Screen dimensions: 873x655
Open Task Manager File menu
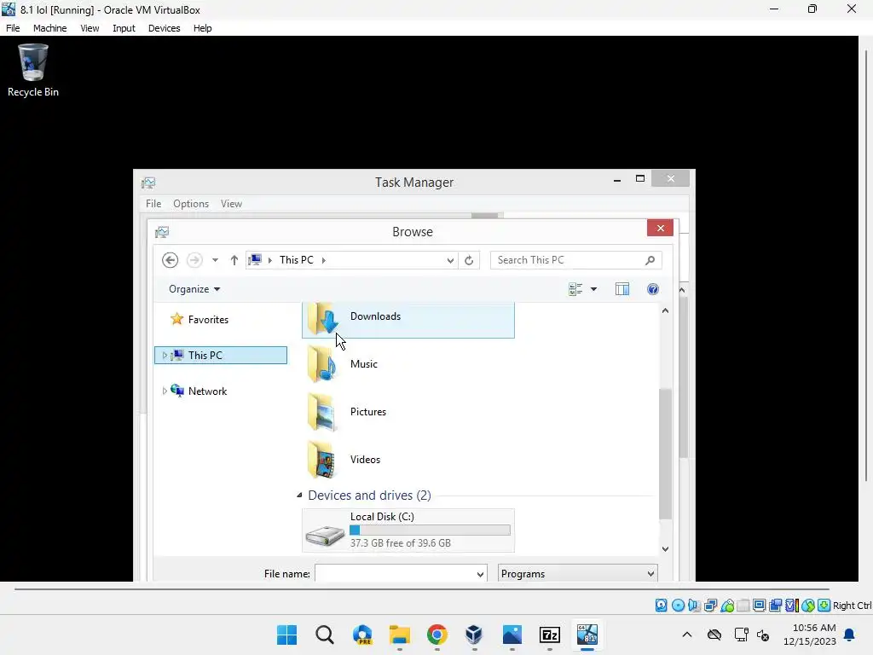(153, 204)
